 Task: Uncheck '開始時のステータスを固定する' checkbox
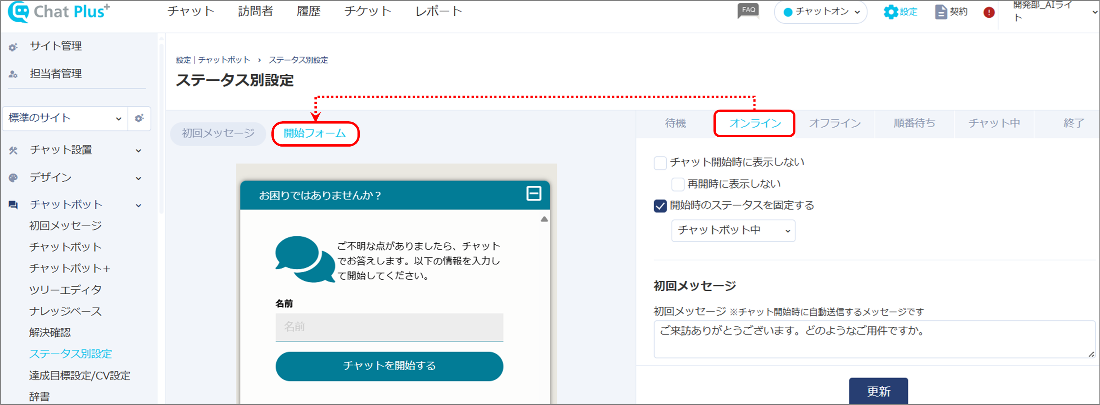point(660,206)
